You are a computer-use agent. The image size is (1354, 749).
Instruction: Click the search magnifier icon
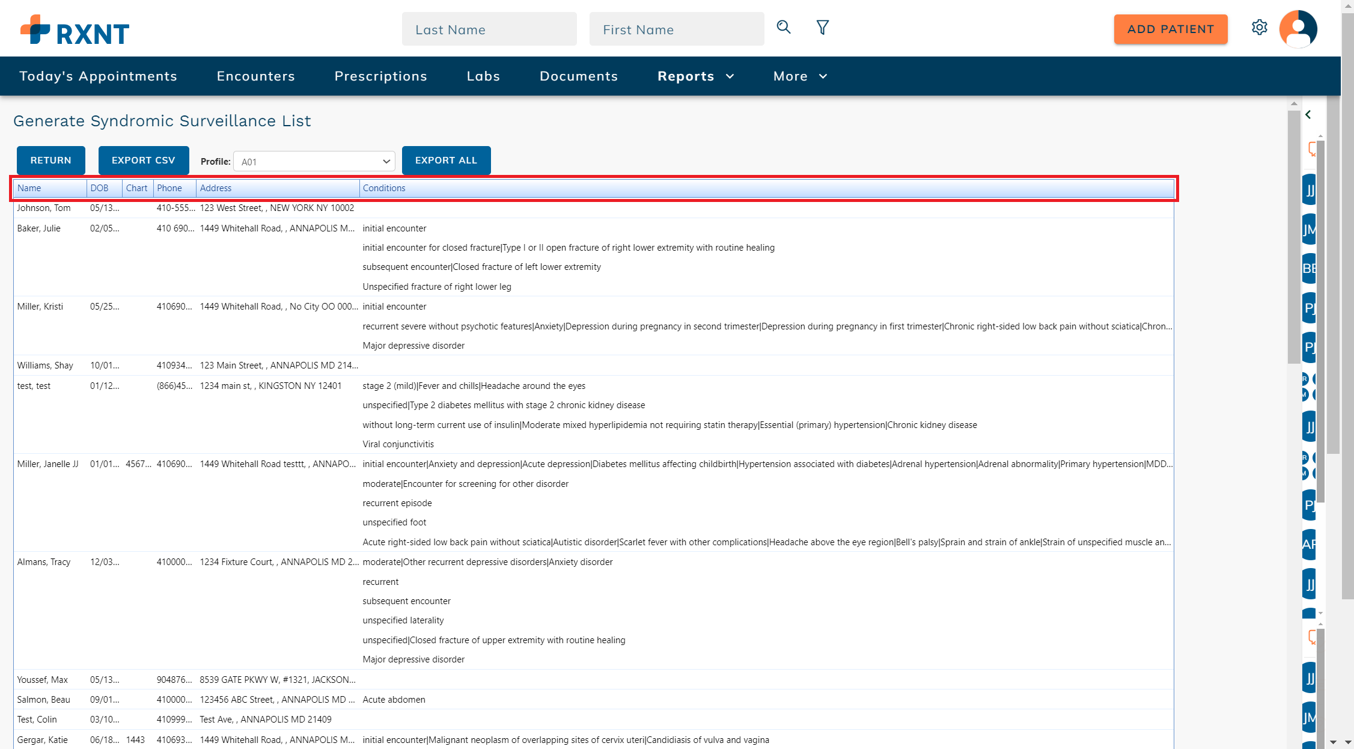point(784,28)
